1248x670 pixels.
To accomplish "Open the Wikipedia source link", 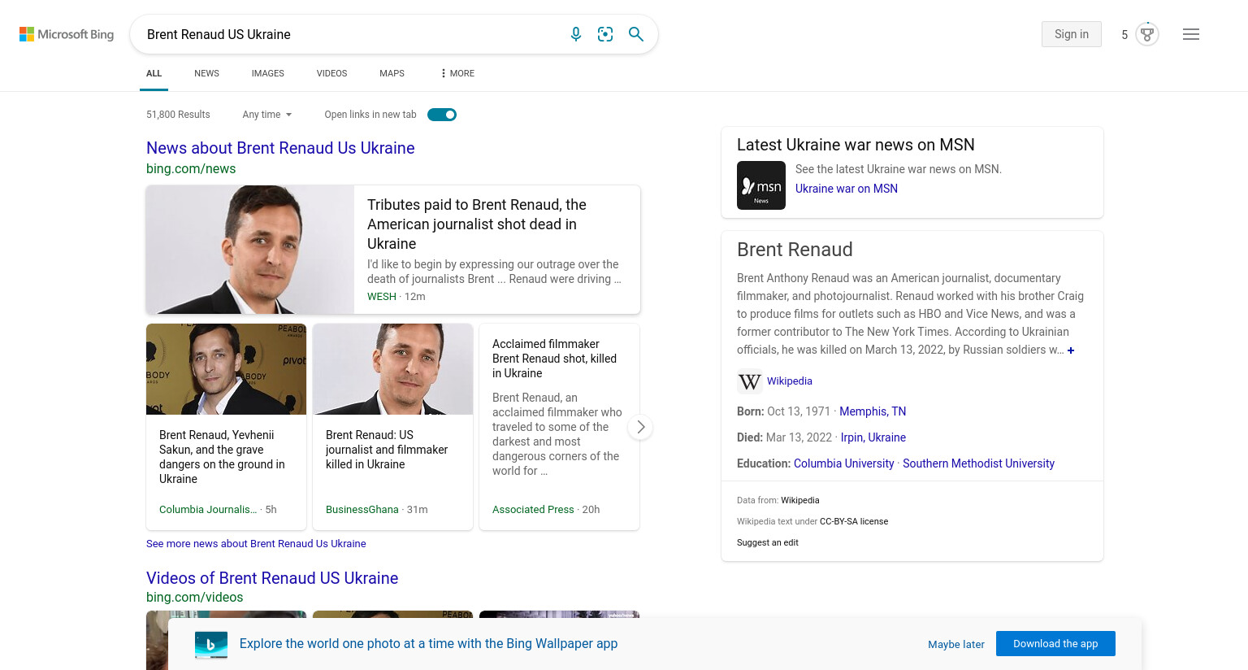I will point(790,381).
